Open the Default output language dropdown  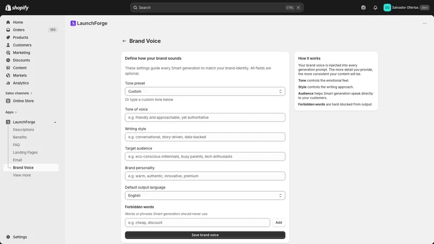pos(205,196)
